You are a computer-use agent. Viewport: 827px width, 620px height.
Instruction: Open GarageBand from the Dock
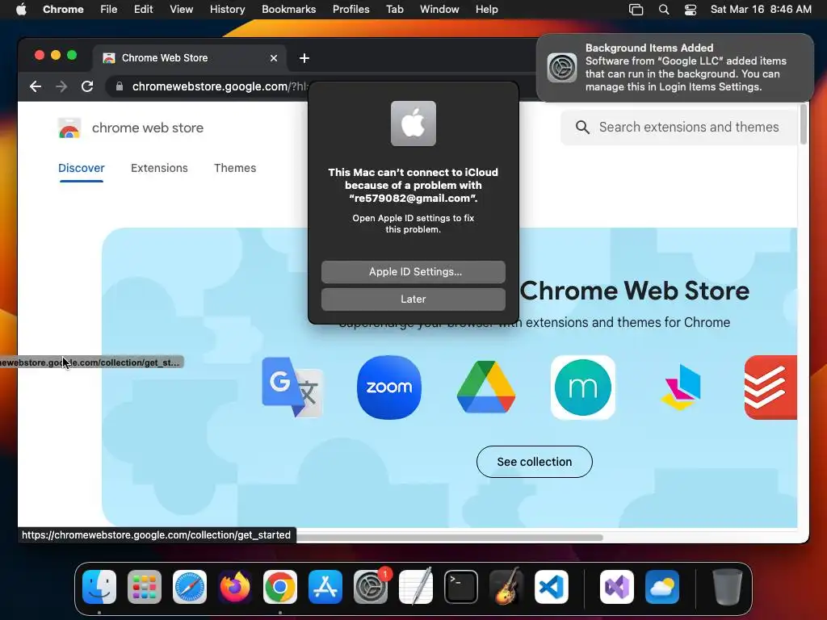(x=506, y=587)
